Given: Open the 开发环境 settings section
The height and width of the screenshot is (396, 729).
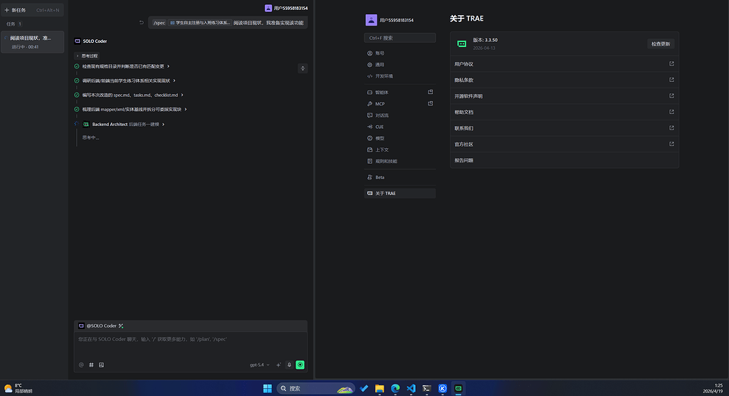Looking at the screenshot, I should pos(400,75).
